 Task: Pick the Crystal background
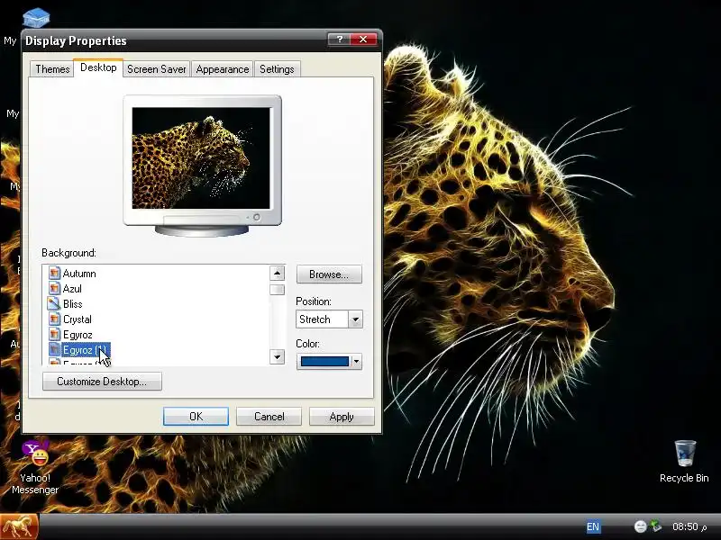(x=78, y=319)
